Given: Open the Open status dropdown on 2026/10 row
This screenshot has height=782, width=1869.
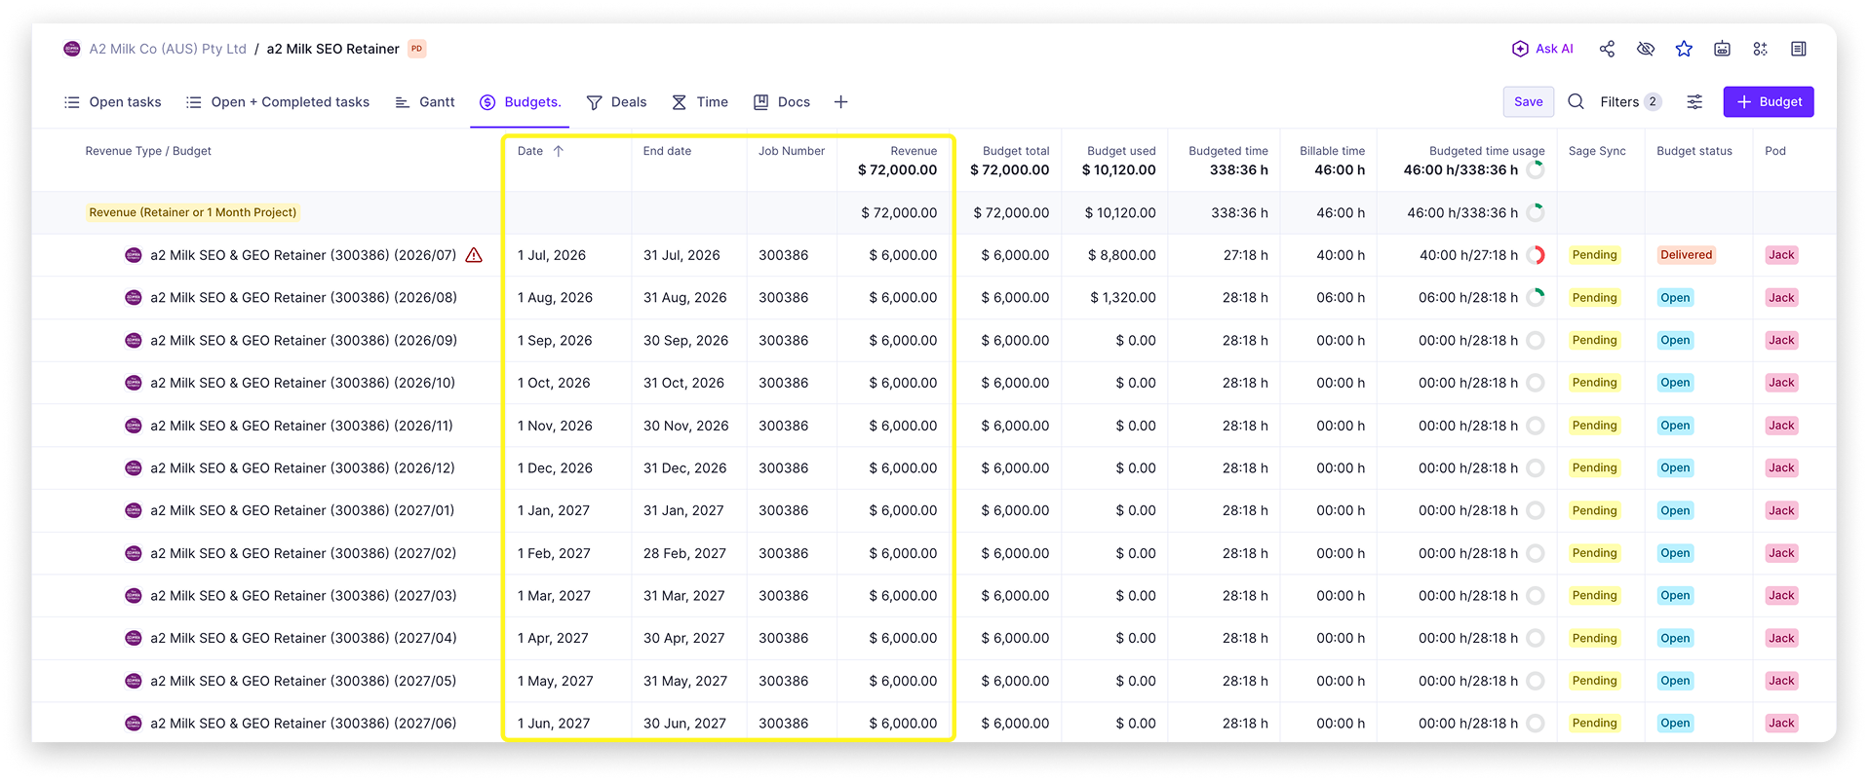Looking at the screenshot, I should 1675,383.
